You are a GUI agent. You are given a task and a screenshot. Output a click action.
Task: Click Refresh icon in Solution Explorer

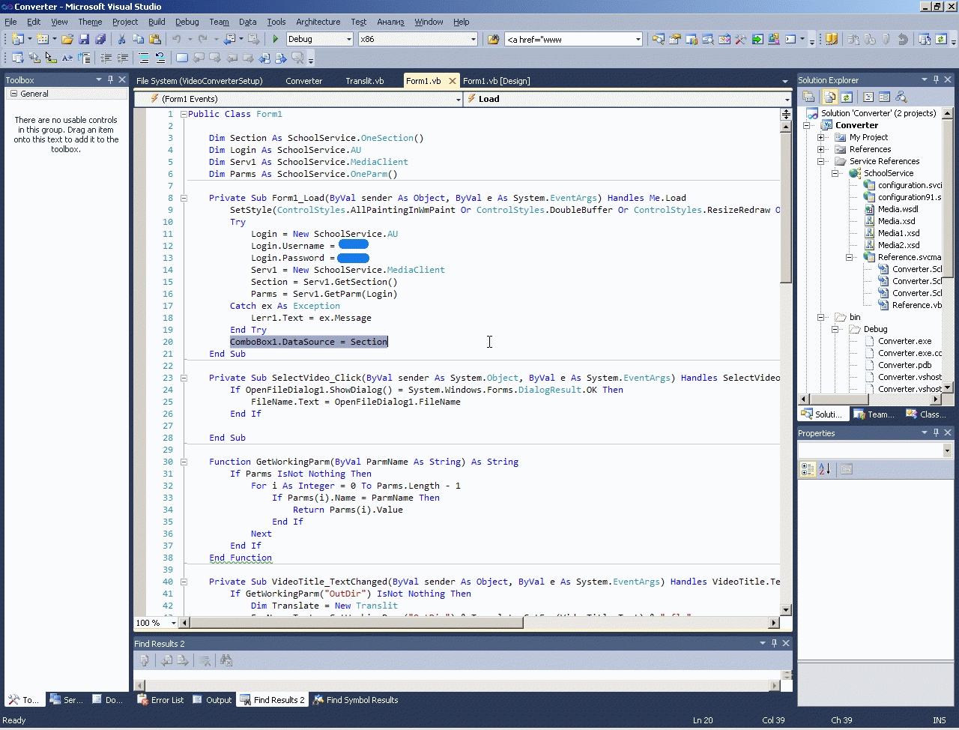pos(846,97)
